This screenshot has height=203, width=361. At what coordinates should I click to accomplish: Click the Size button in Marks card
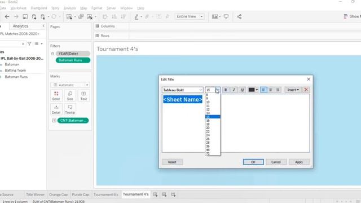pos(70,96)
